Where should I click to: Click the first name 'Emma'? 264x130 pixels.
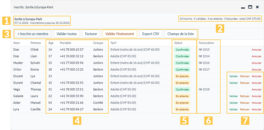pyautogui.click(x=35, y=69)
